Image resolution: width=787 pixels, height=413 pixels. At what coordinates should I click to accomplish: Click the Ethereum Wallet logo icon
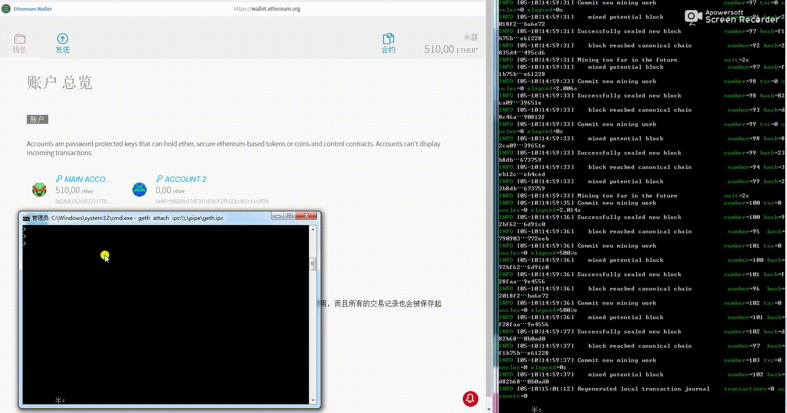pyautogui.click(x=6, y=8)
